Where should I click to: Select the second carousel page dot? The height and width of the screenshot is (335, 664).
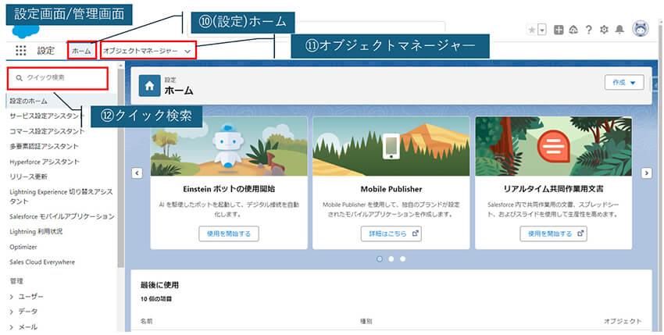coord(391,258)
